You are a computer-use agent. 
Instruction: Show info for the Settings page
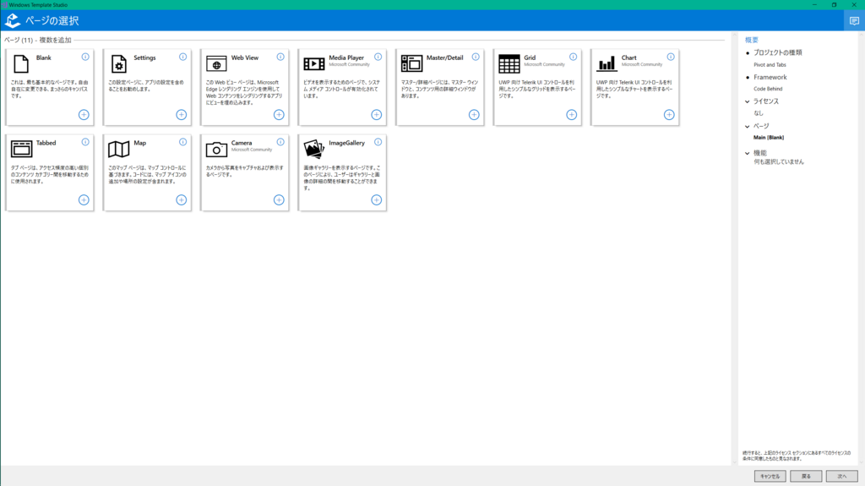pos(183,57)
